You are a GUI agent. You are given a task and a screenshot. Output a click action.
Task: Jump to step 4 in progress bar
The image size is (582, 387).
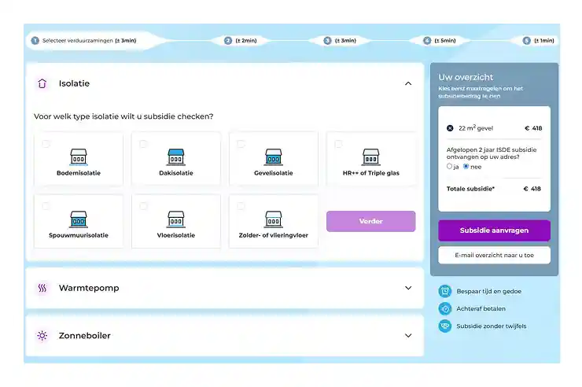point(427,40)
